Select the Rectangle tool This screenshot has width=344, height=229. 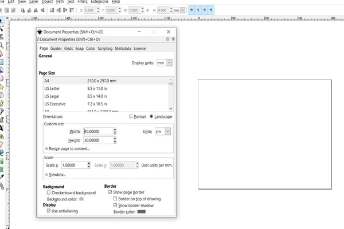point(1,62)
